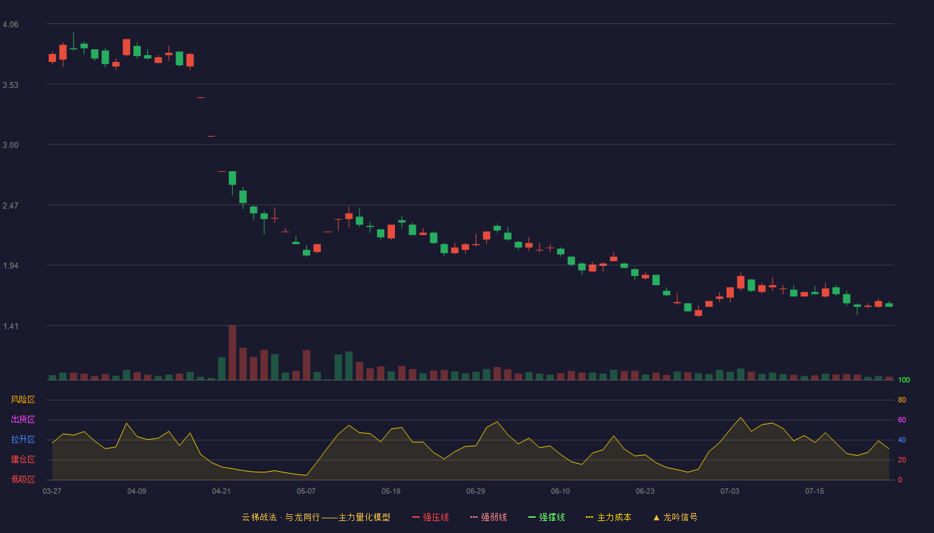Toggle the 强弱线 legend entry

tap(488, 517)
